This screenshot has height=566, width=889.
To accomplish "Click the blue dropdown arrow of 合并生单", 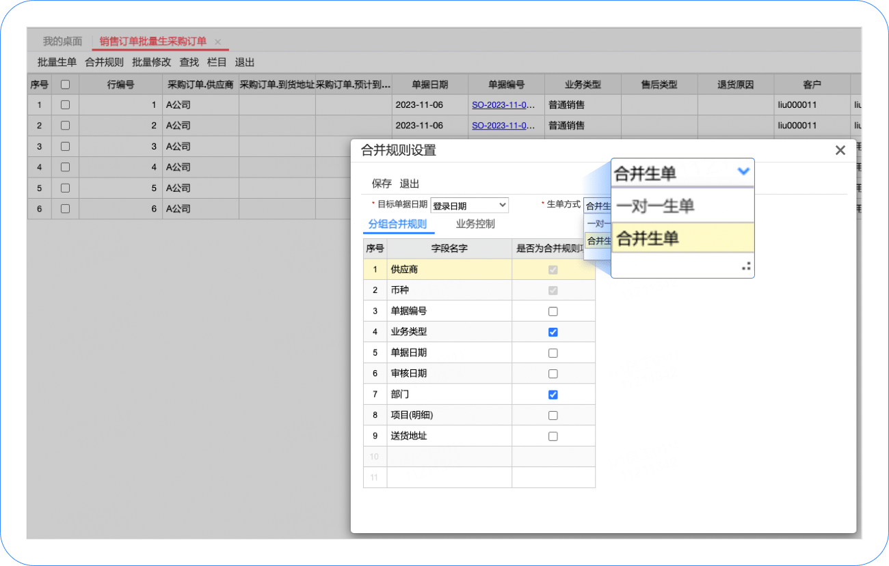I will coord(744,172).
